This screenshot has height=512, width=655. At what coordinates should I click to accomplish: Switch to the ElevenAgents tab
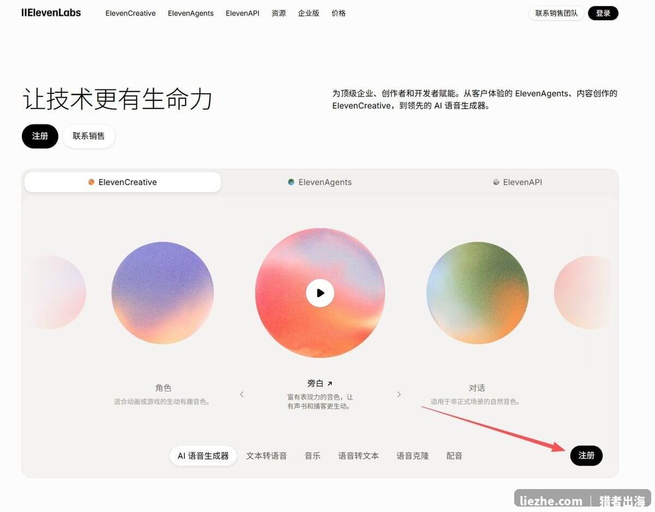click(x=320, y=182)
